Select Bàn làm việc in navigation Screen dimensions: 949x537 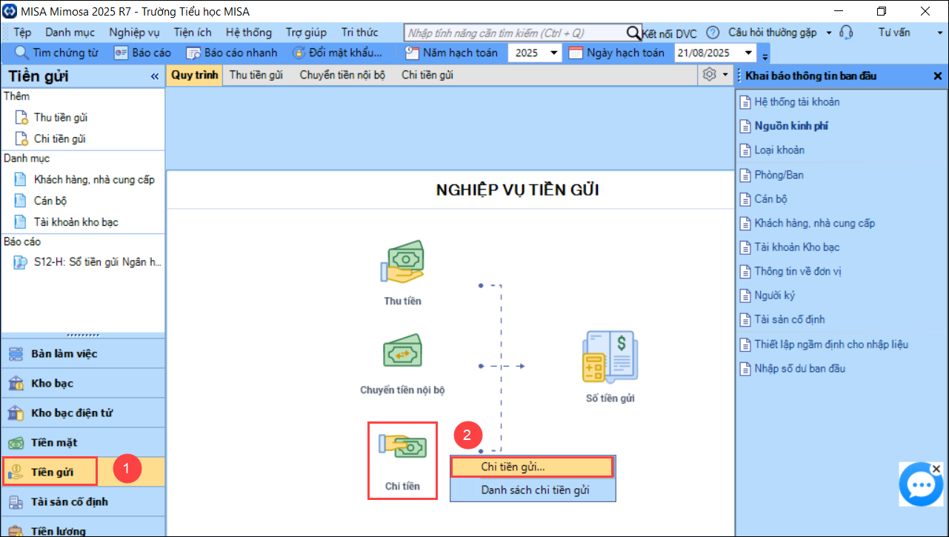(x=83, y=353)
